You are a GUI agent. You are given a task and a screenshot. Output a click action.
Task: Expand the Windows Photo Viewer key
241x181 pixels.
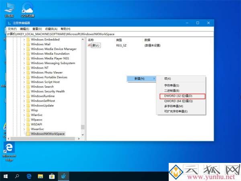coord(24,72)
